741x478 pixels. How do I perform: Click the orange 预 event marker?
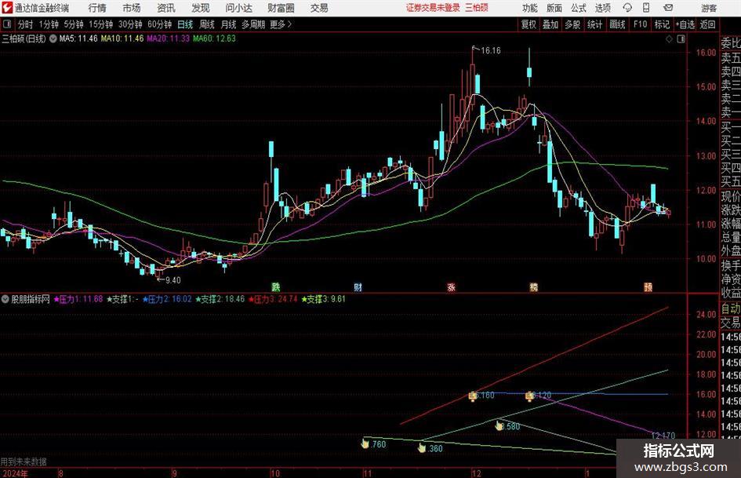coord(648,286)
